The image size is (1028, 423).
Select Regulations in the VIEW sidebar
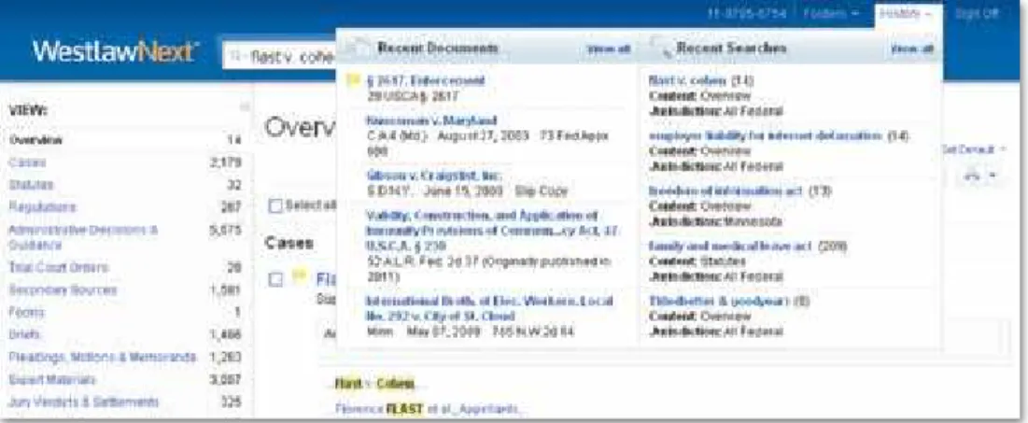pyautogui.click(x=42, y=207)
